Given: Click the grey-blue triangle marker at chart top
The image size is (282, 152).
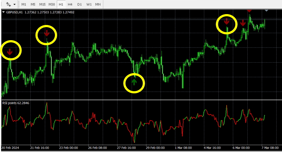Looking at the screenshot, I should click(x=266, y=10).
